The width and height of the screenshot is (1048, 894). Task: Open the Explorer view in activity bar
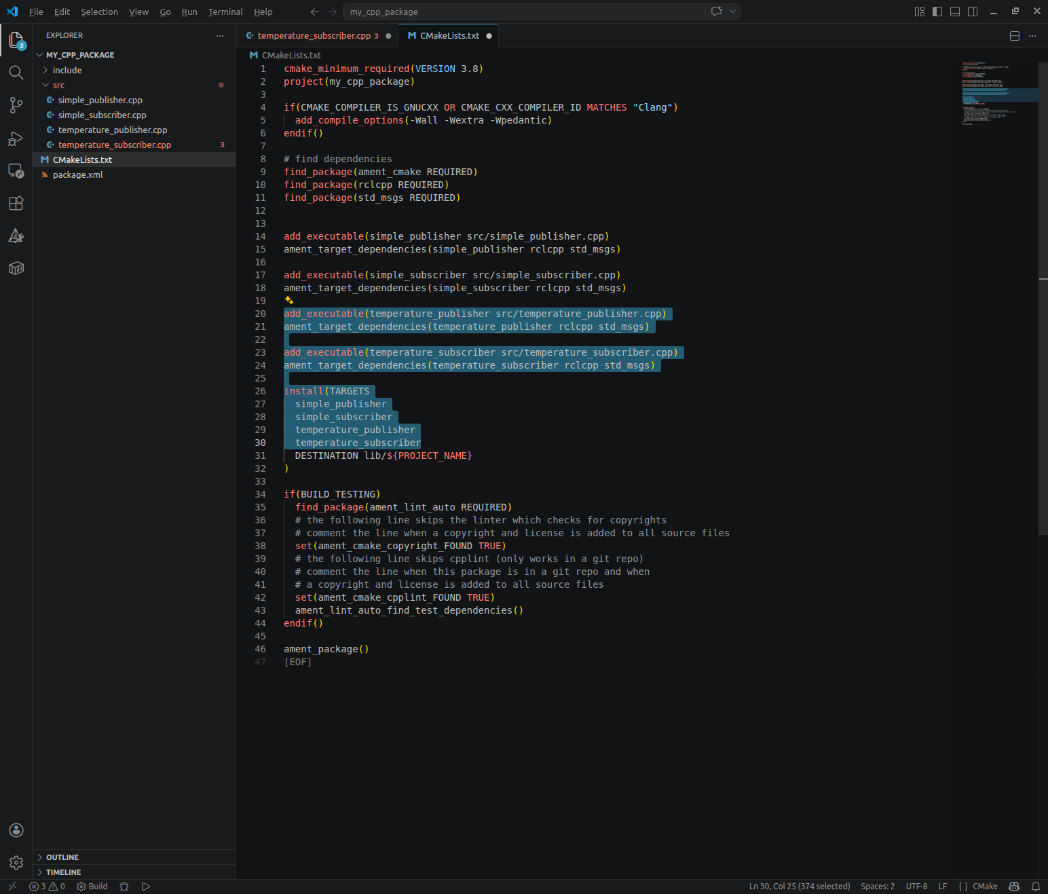tap(16, 41)
